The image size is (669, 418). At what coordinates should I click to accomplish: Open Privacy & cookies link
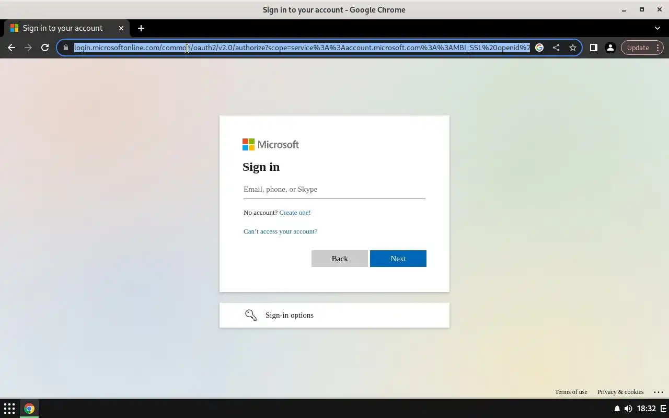[x=620, y=392]
